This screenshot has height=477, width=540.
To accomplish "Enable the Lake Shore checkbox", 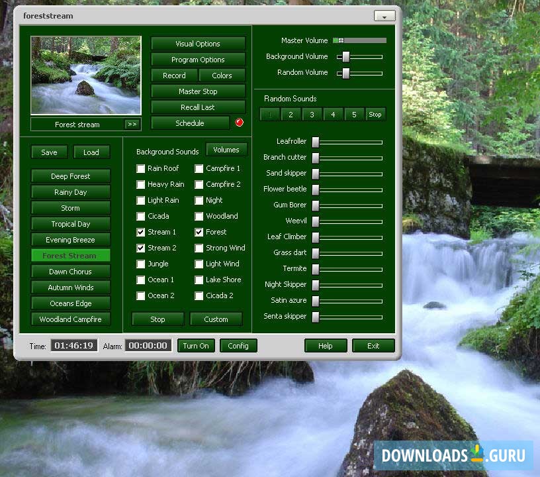I will 199,280.
